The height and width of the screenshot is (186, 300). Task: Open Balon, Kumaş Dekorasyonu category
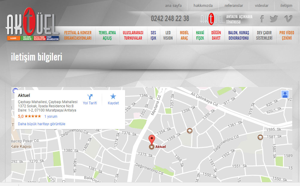point(239,35)
